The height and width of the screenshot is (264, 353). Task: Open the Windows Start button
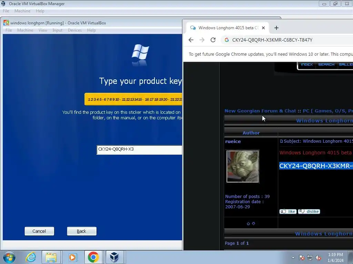point(9,257)
